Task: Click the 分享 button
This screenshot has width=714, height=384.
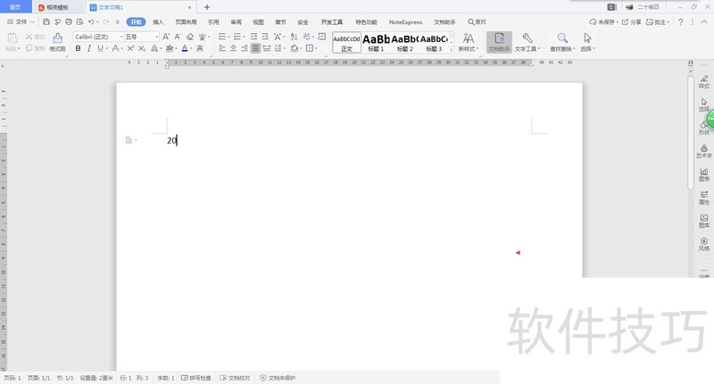Action: pyautogui.click(x=631, y=21)
